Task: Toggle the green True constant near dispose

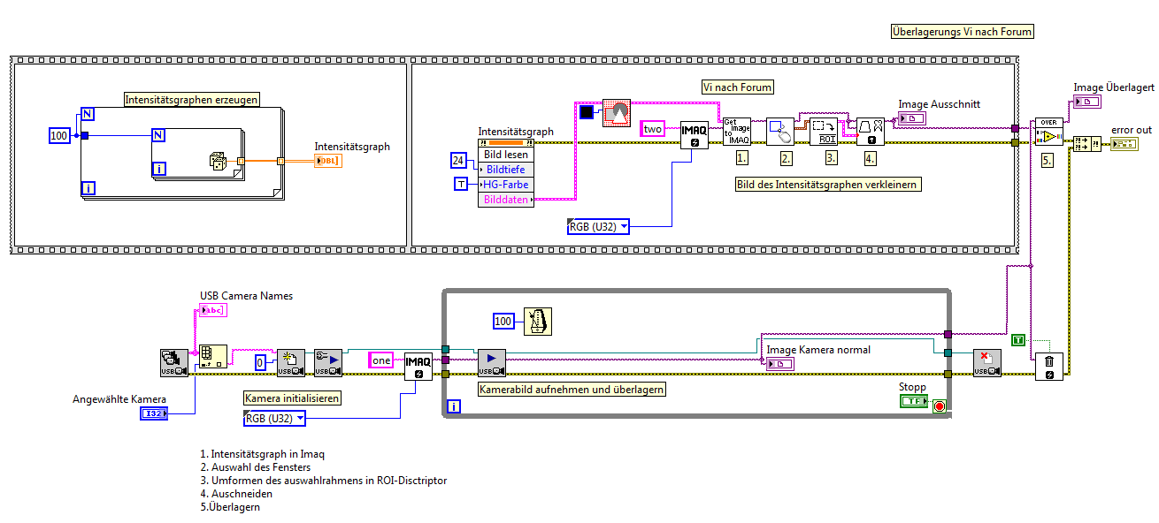Action: [1018, 339]
